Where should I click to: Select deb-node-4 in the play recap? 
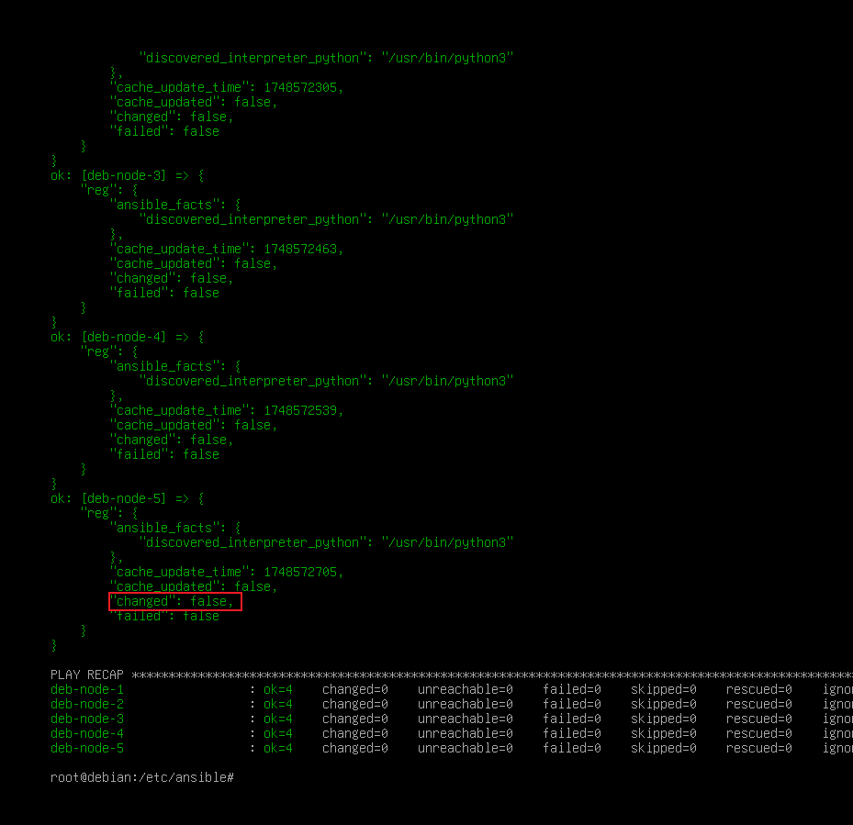point(87,733)
